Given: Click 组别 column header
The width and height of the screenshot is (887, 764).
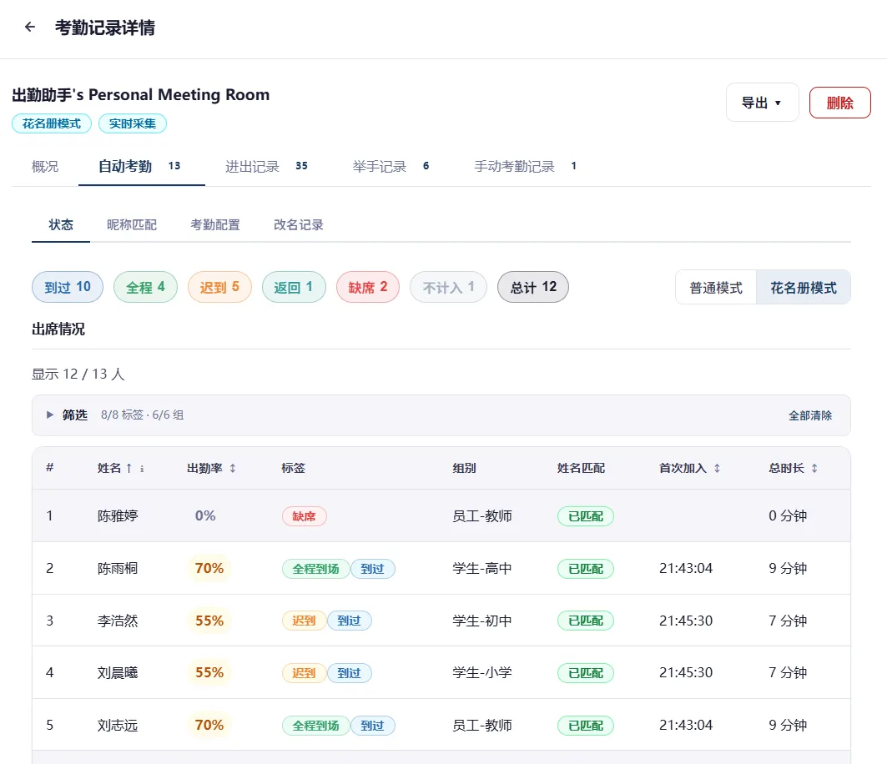Looking at the screenshot, I should pos(464,468).
